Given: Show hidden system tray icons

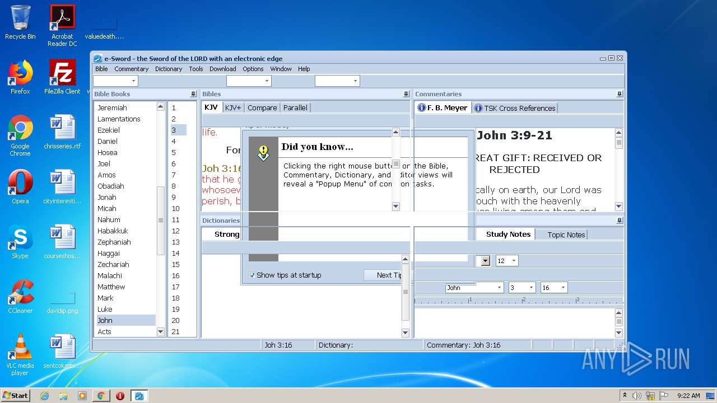Looking at the screenshot, I should pyautogui.click(x=625, y=395).
